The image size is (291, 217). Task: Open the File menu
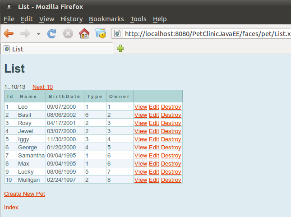9,19
